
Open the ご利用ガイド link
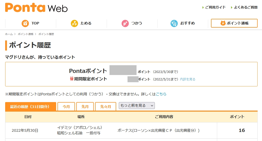point(215,7)
